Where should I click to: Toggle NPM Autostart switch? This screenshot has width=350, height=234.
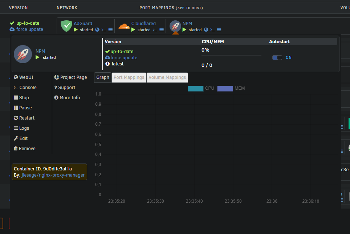click(x=277, y=58)
